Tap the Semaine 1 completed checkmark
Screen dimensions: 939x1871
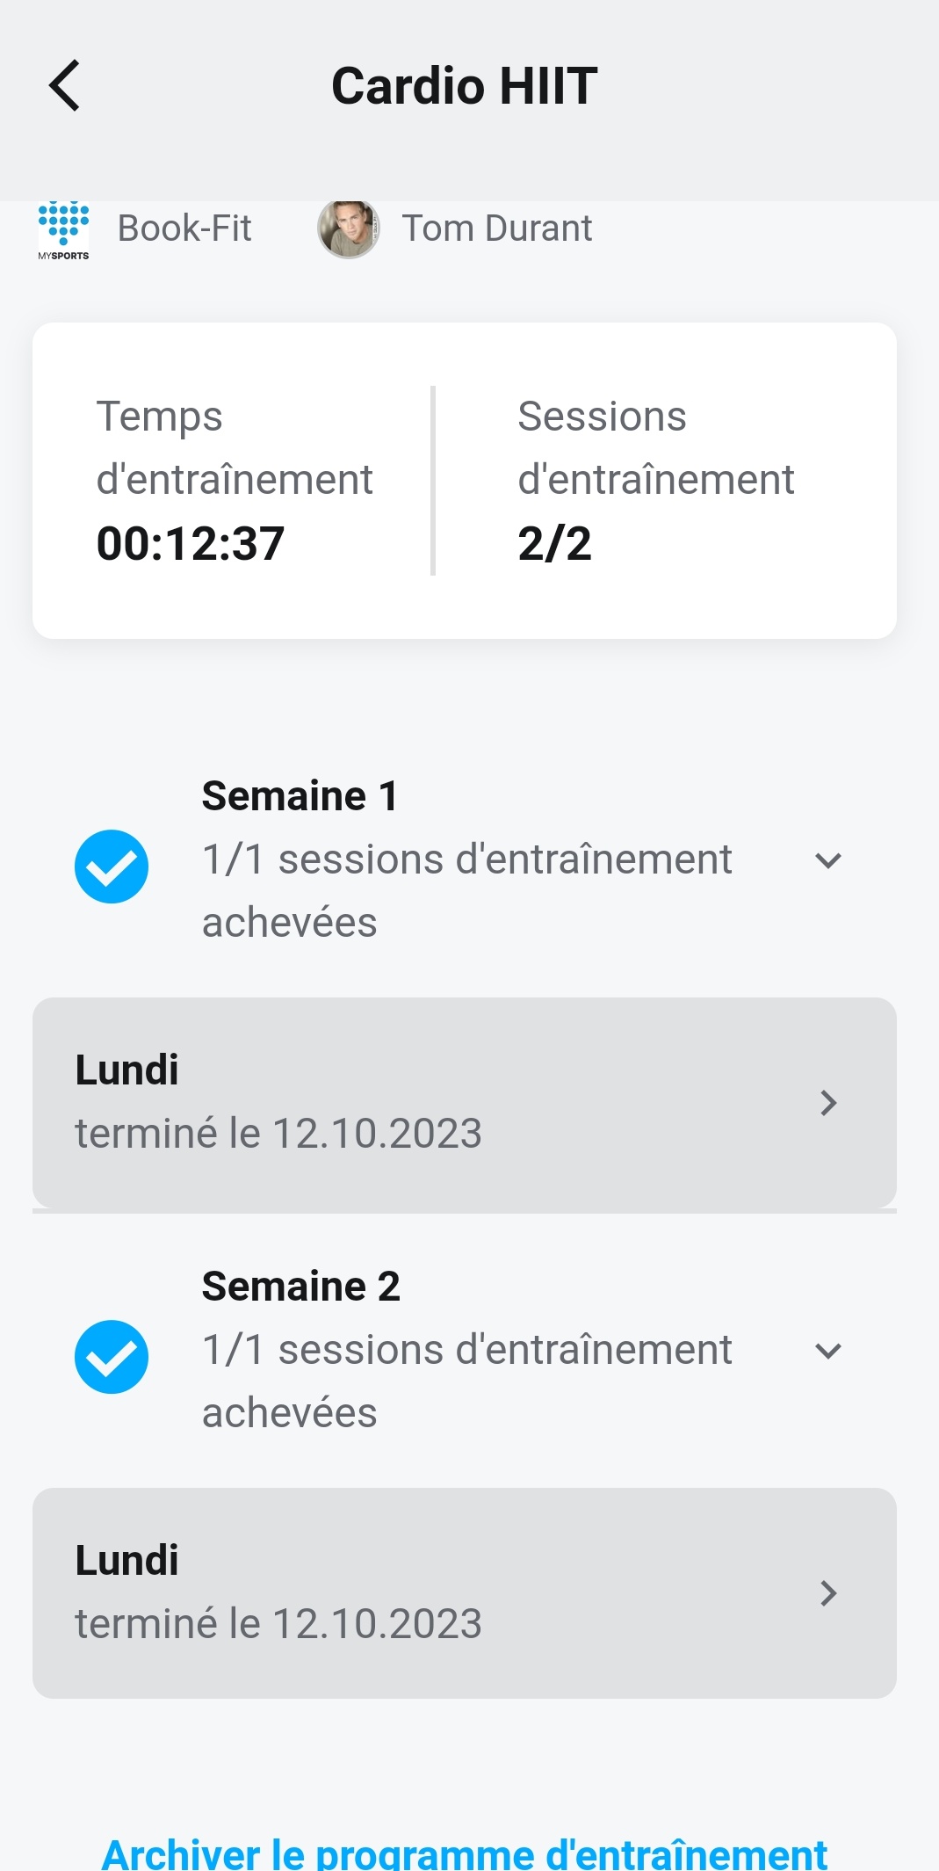point(112,867)
